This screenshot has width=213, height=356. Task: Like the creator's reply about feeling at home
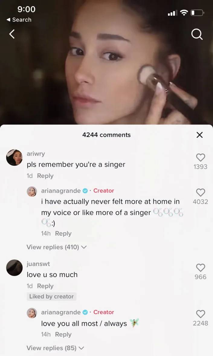coord(201,192)
